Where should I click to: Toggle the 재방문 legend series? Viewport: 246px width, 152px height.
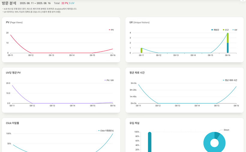pos(215,30)
